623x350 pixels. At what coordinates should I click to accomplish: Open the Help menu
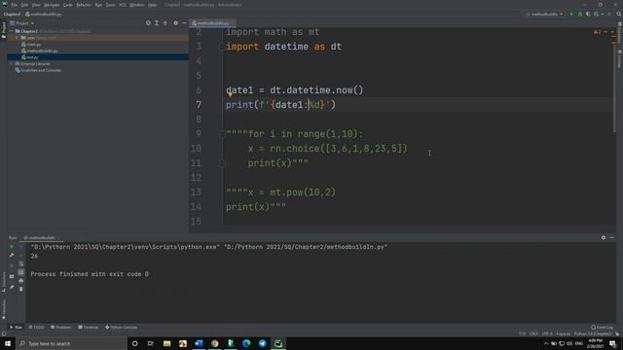pos(152,5)
